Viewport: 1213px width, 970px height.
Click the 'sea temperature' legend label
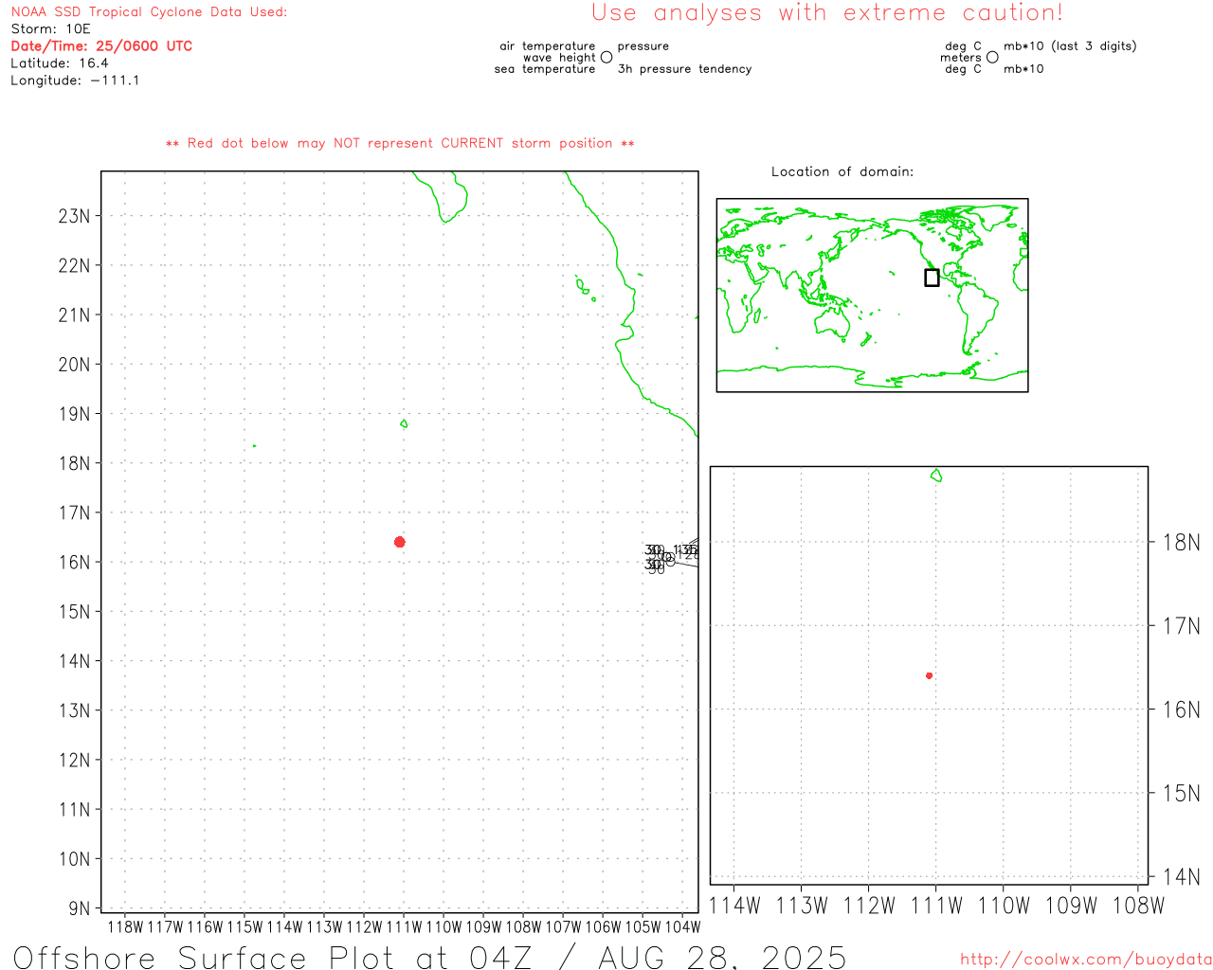point(545,69)
